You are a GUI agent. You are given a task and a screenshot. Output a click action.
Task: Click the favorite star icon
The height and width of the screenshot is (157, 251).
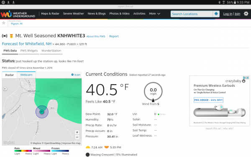click(x=3, y=23)
